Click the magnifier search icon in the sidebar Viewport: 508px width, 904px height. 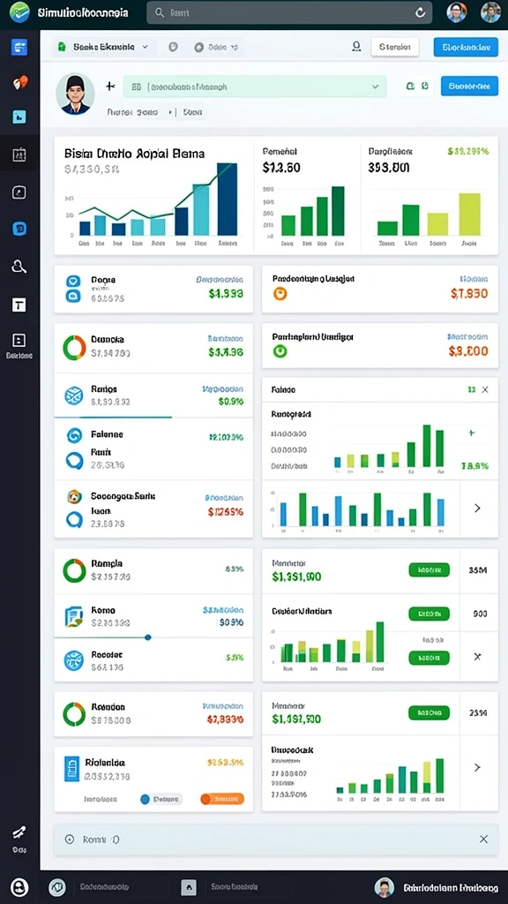coord(19,267)
